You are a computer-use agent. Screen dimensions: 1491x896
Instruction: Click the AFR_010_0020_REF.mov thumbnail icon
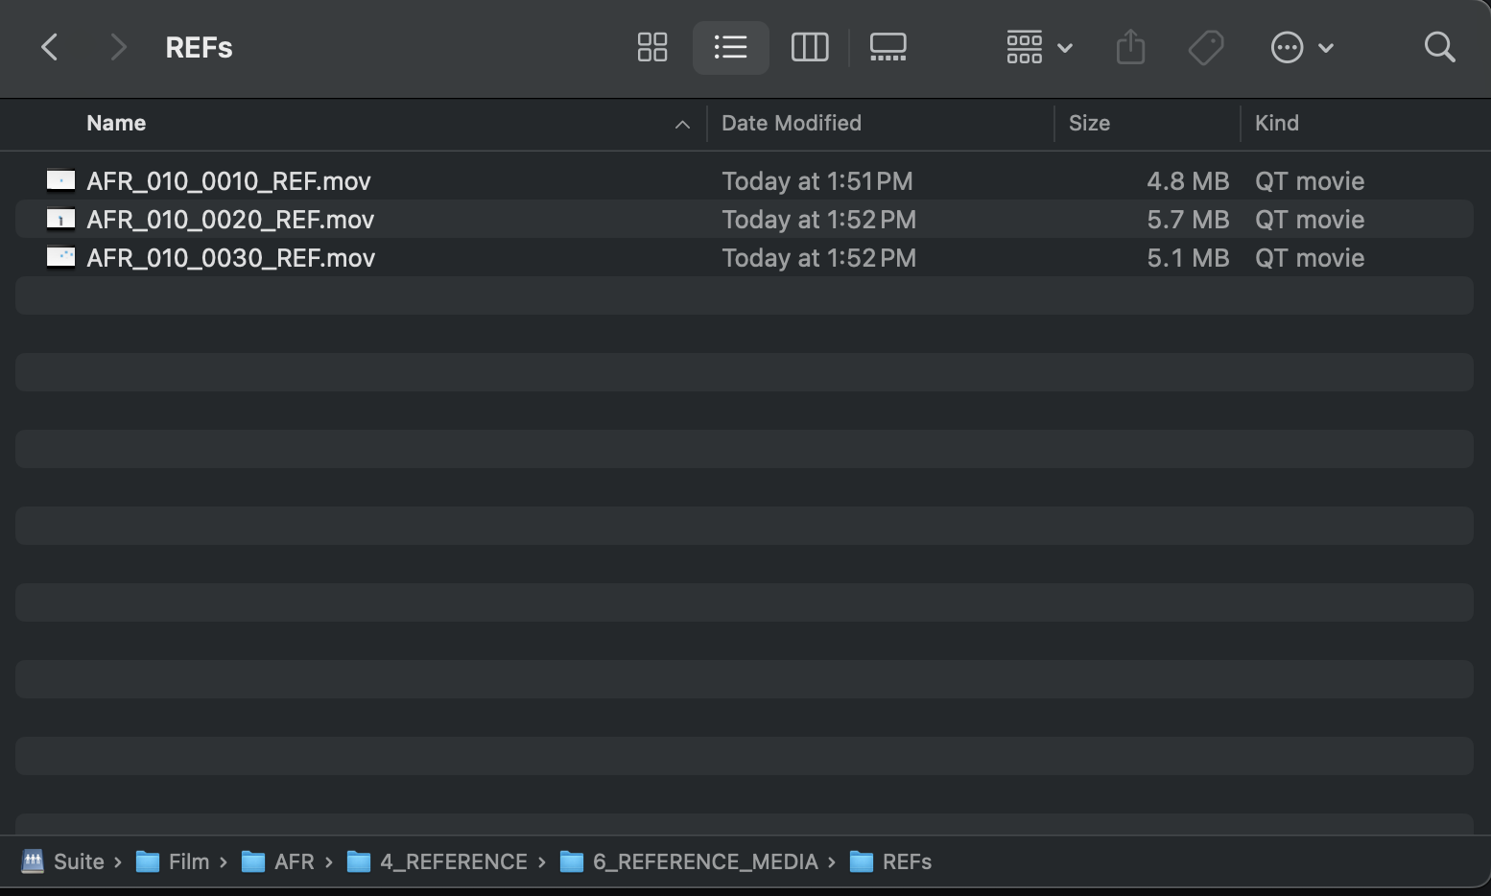[60, 220]
